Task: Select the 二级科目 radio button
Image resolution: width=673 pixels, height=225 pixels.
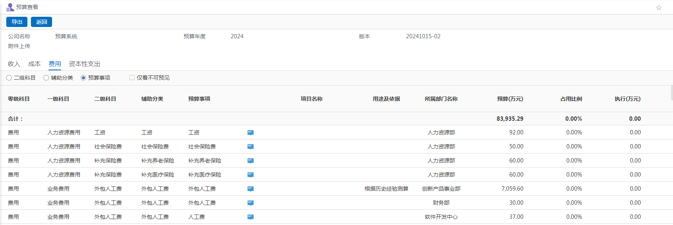Action: [x=9, y=78]
